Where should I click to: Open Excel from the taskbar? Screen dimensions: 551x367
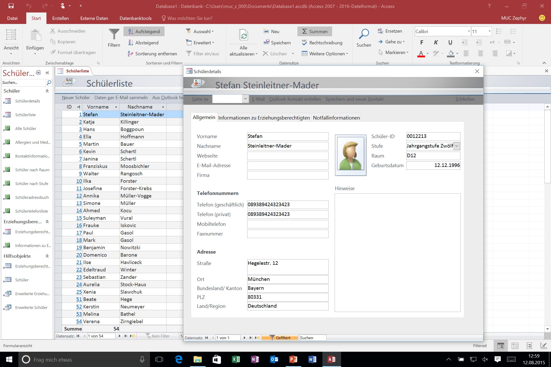point(236,359)
